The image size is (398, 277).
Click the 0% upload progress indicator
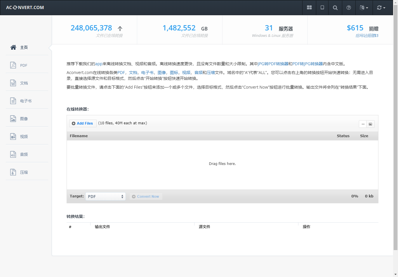[355, 196]
